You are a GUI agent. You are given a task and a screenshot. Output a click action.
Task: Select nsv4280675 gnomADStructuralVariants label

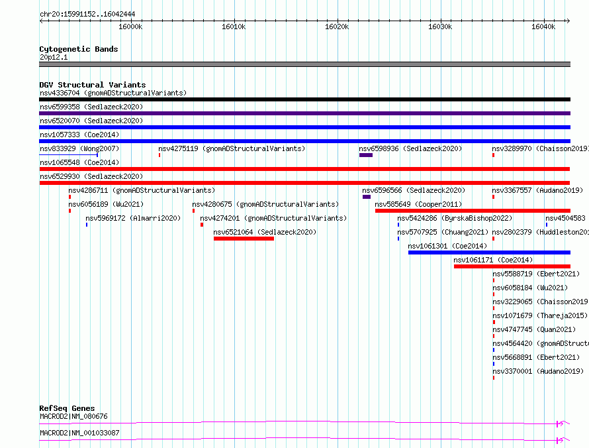click(x=265, y=204)
